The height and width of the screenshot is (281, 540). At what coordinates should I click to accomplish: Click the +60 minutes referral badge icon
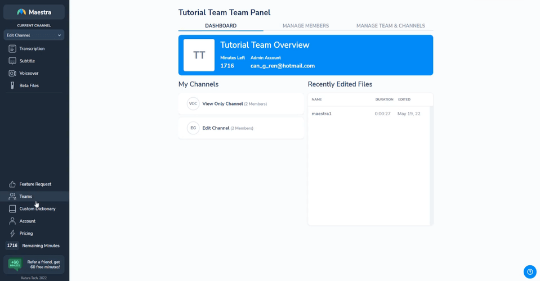pos(15,264)
